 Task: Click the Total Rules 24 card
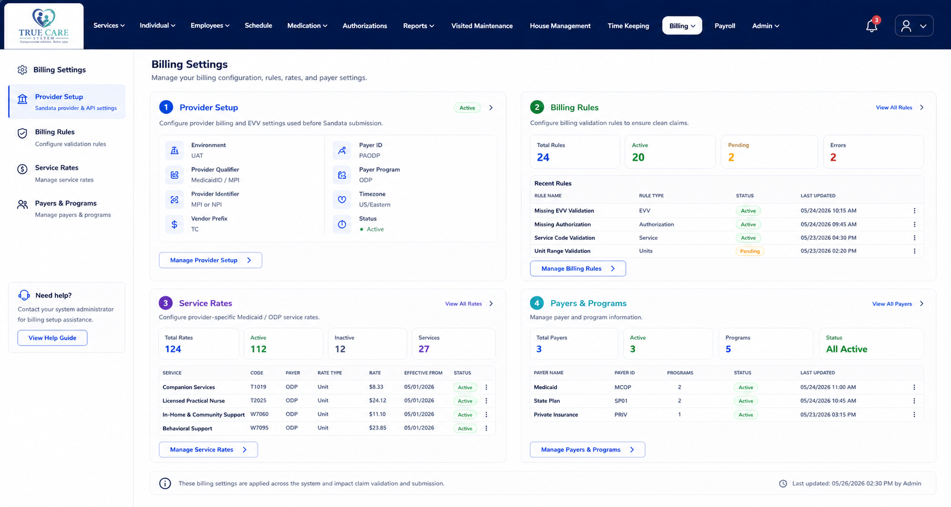(x=575, y=152)
